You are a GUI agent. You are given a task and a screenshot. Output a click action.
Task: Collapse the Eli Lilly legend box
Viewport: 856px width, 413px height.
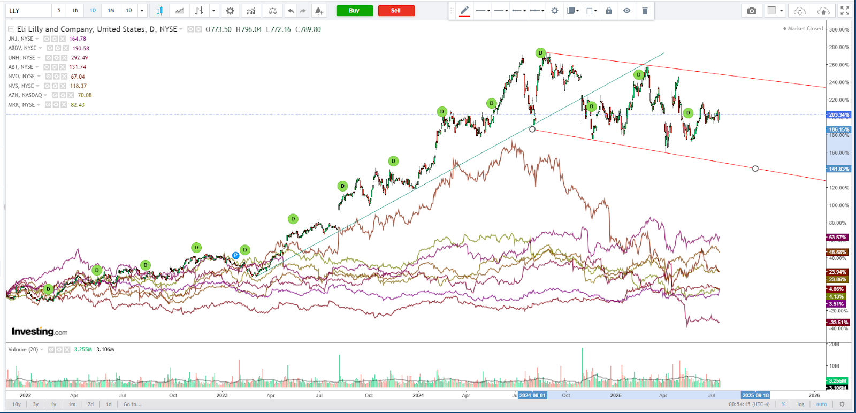coord(11,29)
